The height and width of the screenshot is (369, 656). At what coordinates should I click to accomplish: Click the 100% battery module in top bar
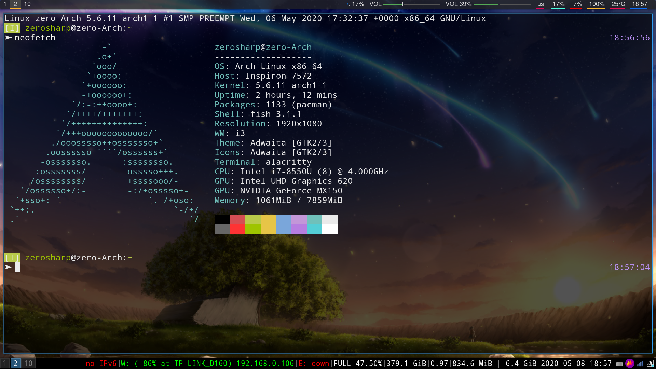click(597, 4)
